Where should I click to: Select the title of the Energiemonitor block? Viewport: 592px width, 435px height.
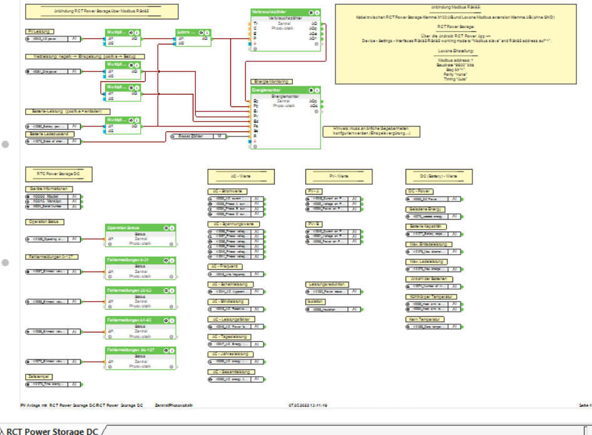267,90
